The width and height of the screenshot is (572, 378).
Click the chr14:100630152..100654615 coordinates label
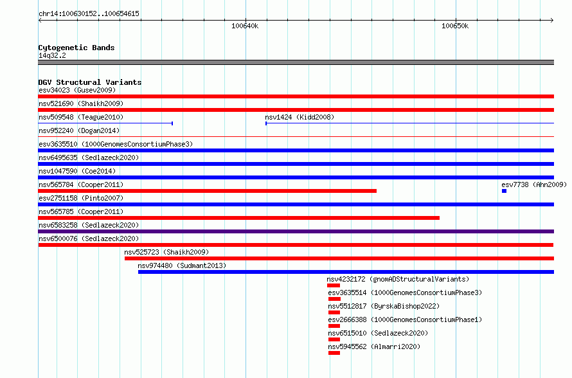point(89,14)
